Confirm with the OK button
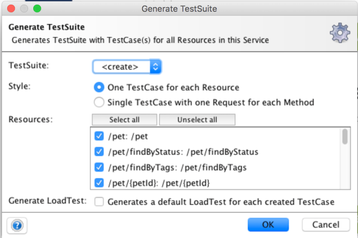This screenshot has width=358, height=238. coord(268,225)
